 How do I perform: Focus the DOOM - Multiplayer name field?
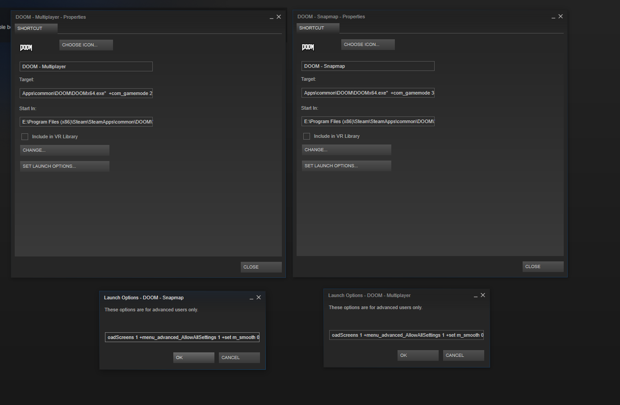tap(86, 66)
